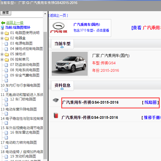Click the GS4 car thumbnail image
Viewport: 161px width, 161px height.
point(70,64)
